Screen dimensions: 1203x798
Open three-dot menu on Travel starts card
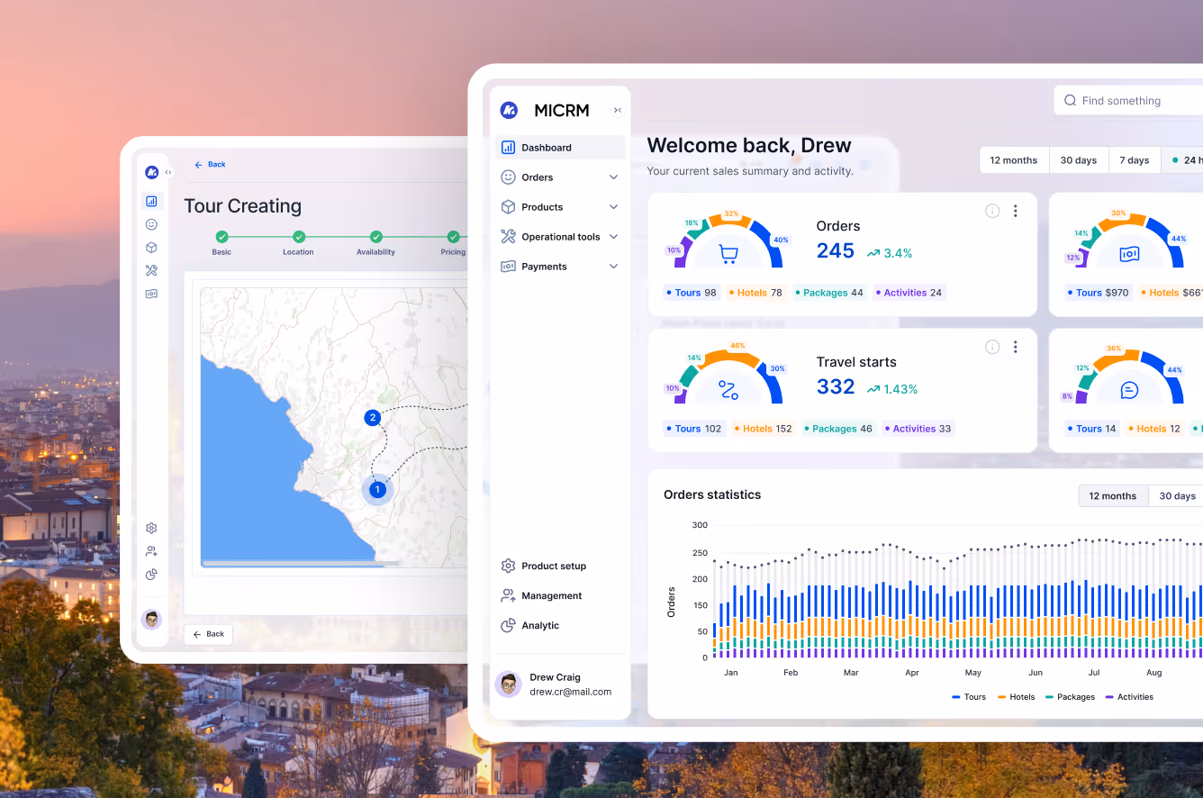pyautogui.click(x=1016, y=347)
